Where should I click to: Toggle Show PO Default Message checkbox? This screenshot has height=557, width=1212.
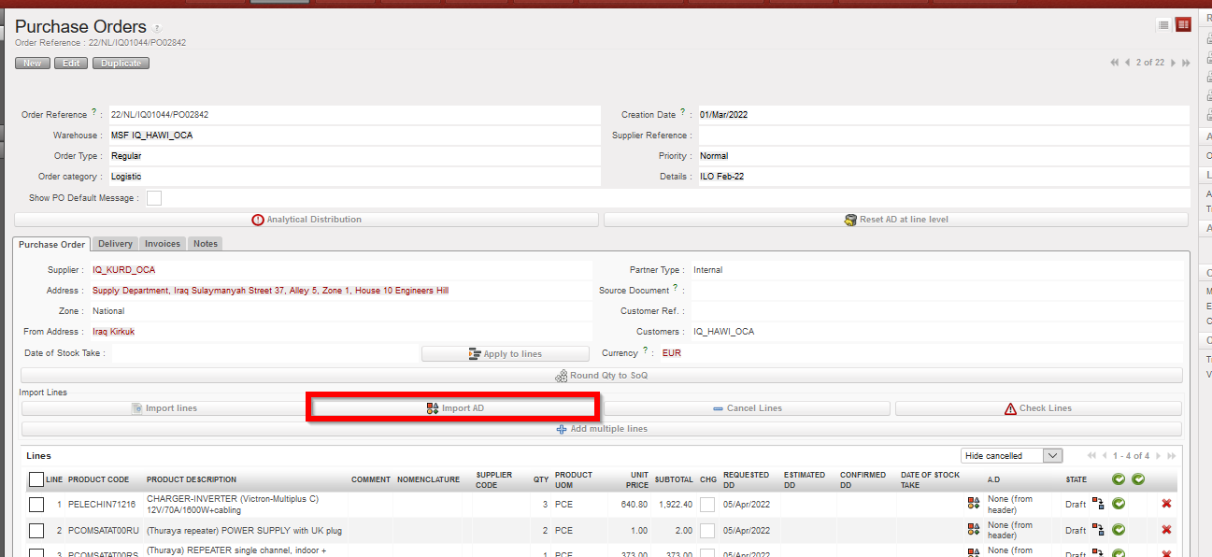[154, 198]
